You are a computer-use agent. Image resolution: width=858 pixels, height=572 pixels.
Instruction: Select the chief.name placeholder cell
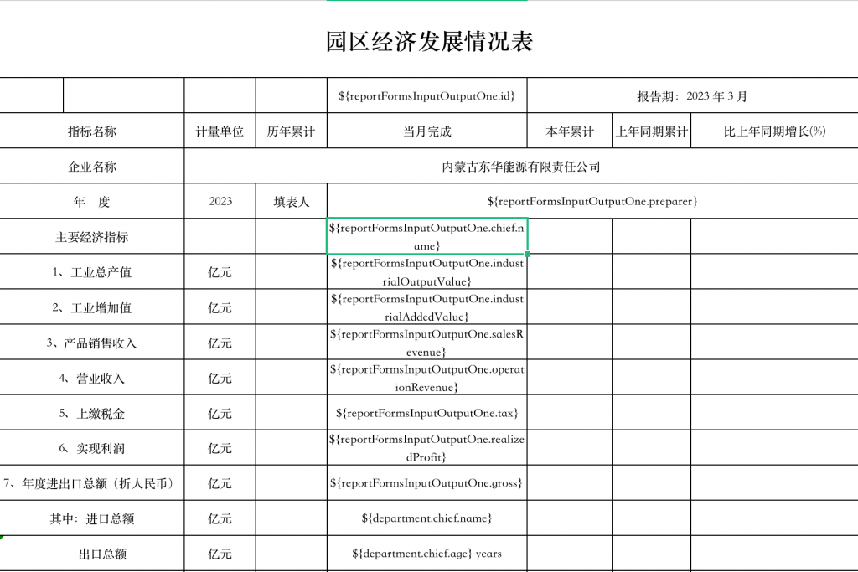click(427, 235)
